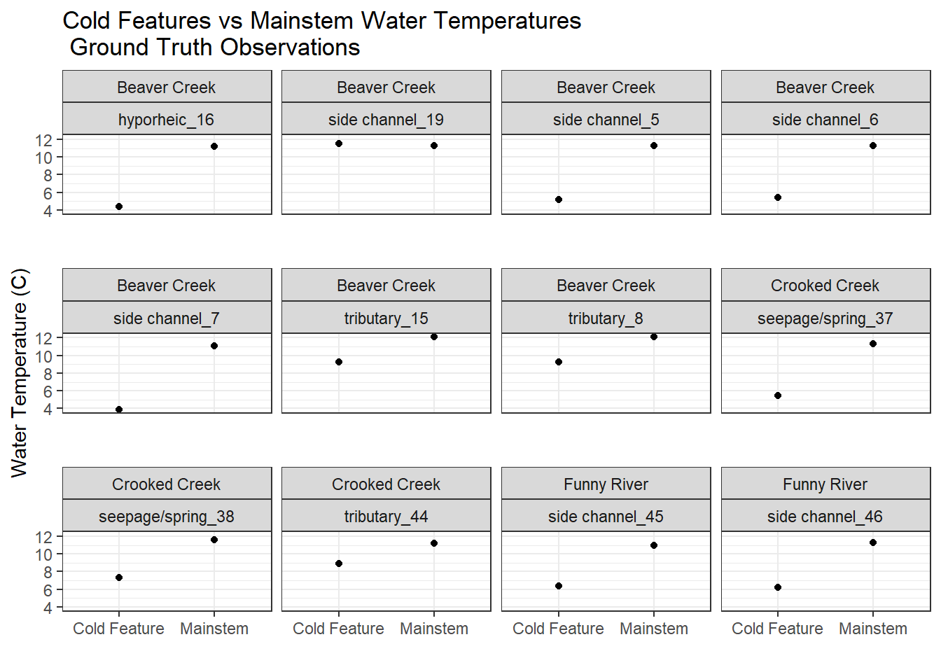Click the Cold Feature point in side channel_5 panel
The image size is (941, 672).
click(x=559, y=199)
